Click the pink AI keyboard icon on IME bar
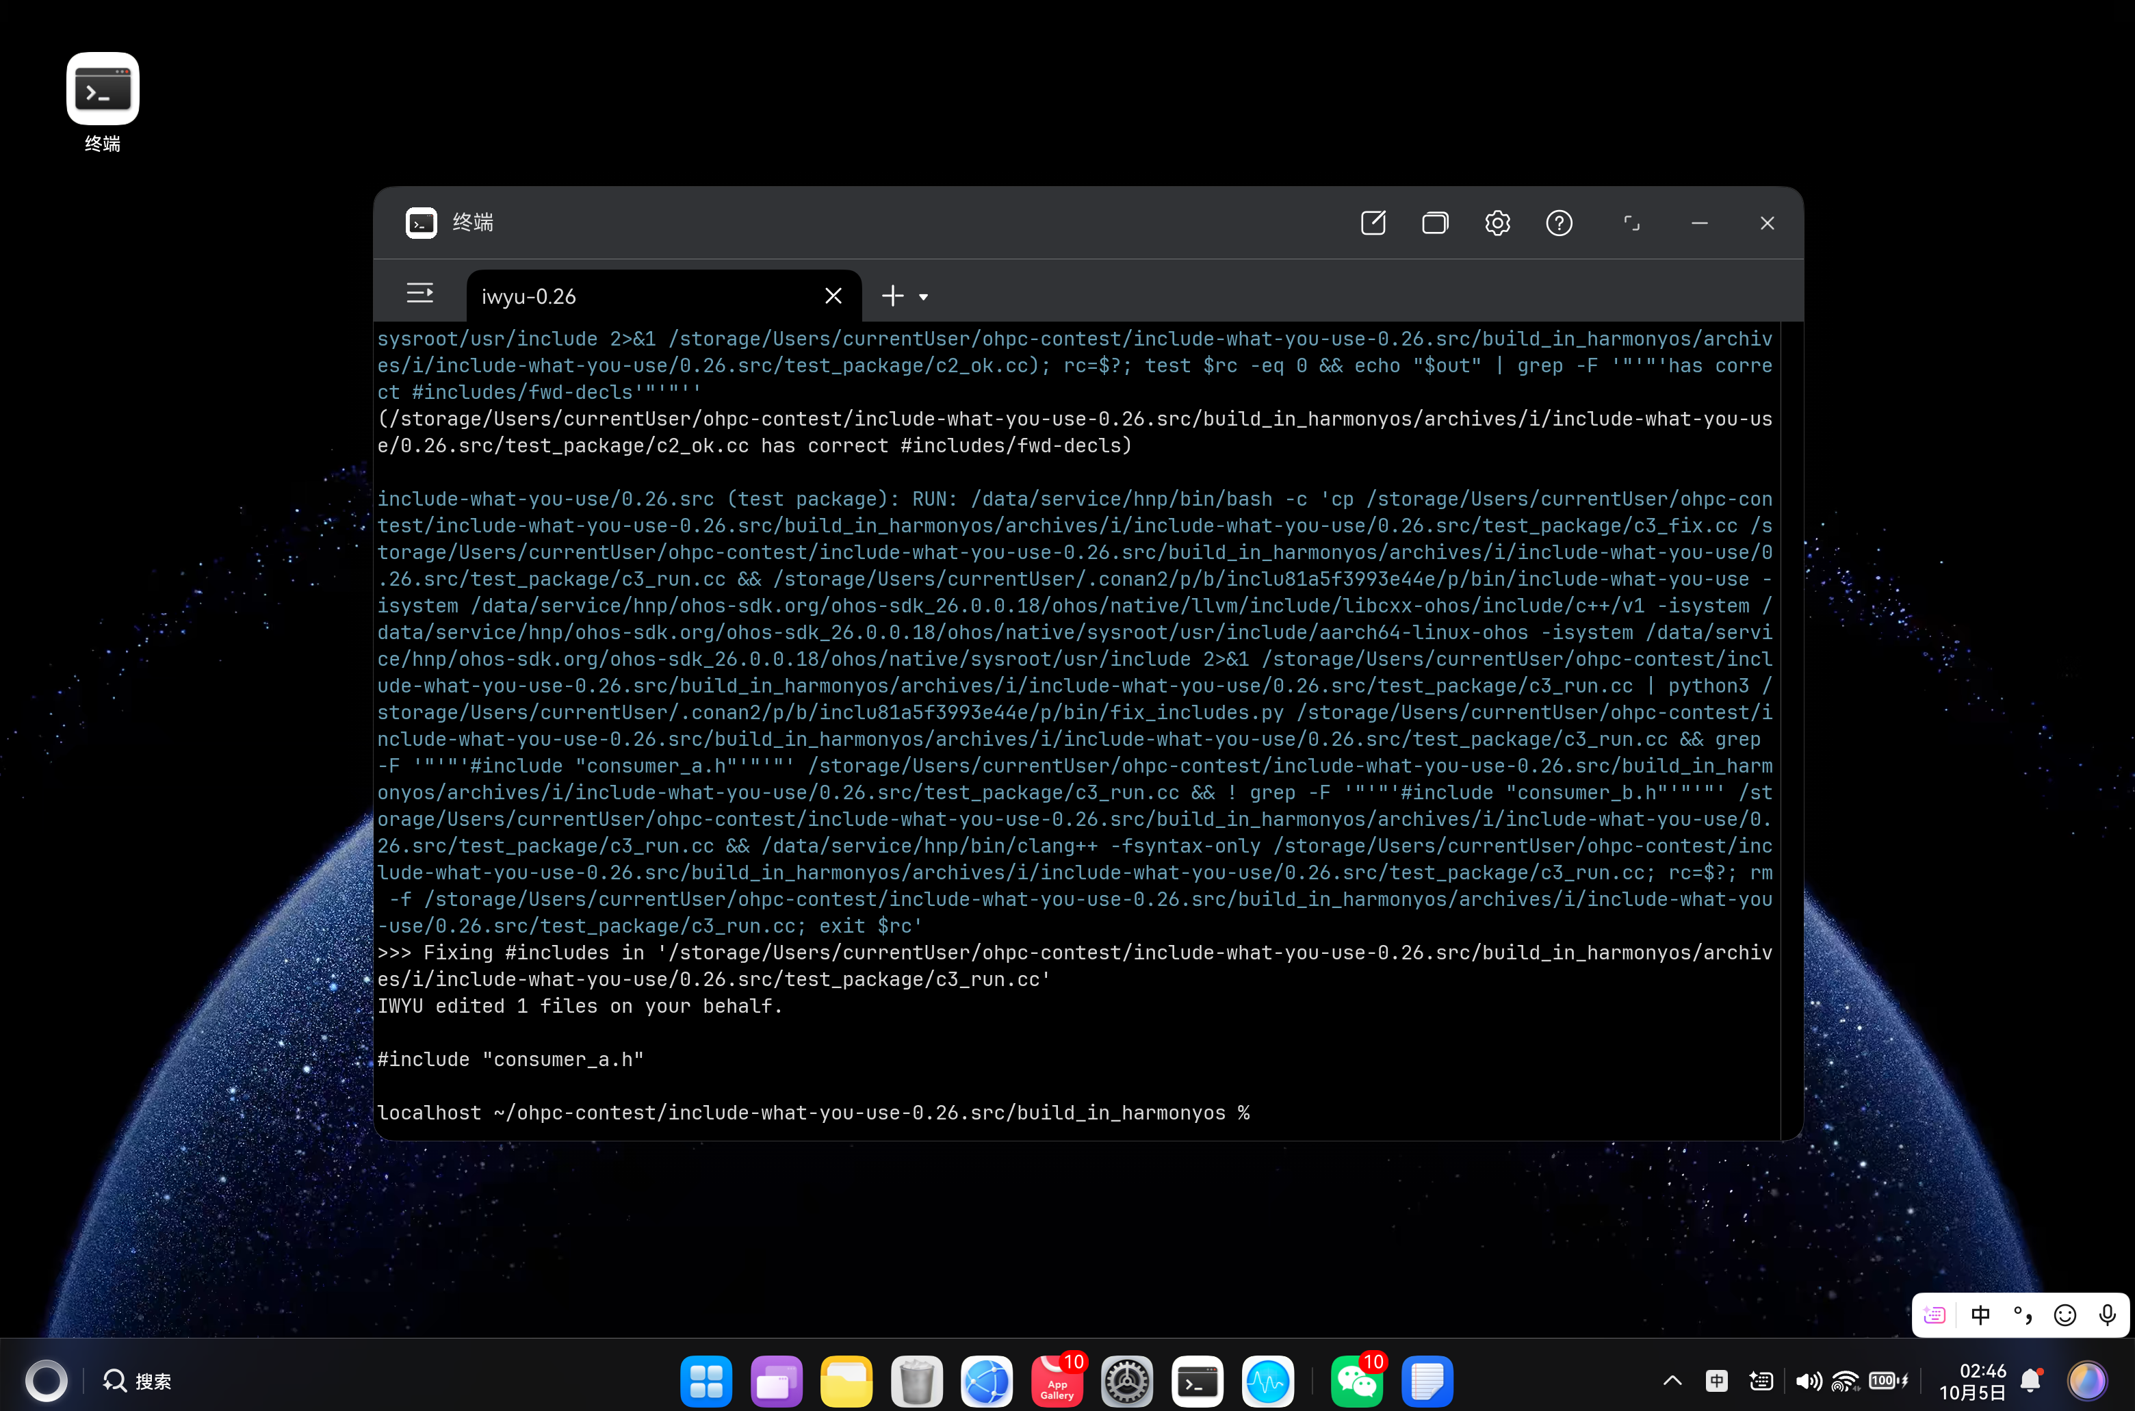Viewport: 2135px width, 1411px height. point(1935,1316)
